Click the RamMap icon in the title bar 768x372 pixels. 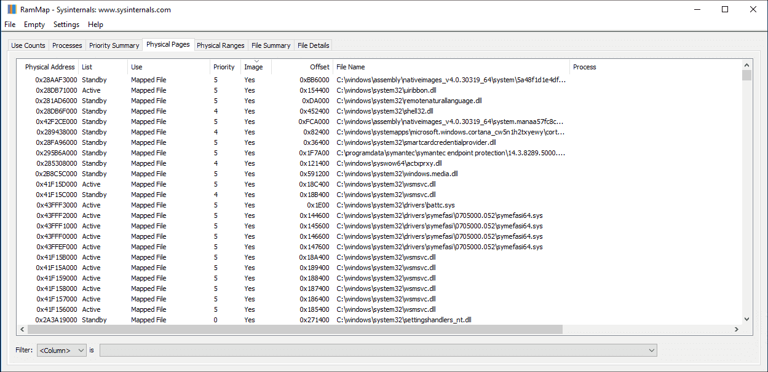click(x=9, y=9)
